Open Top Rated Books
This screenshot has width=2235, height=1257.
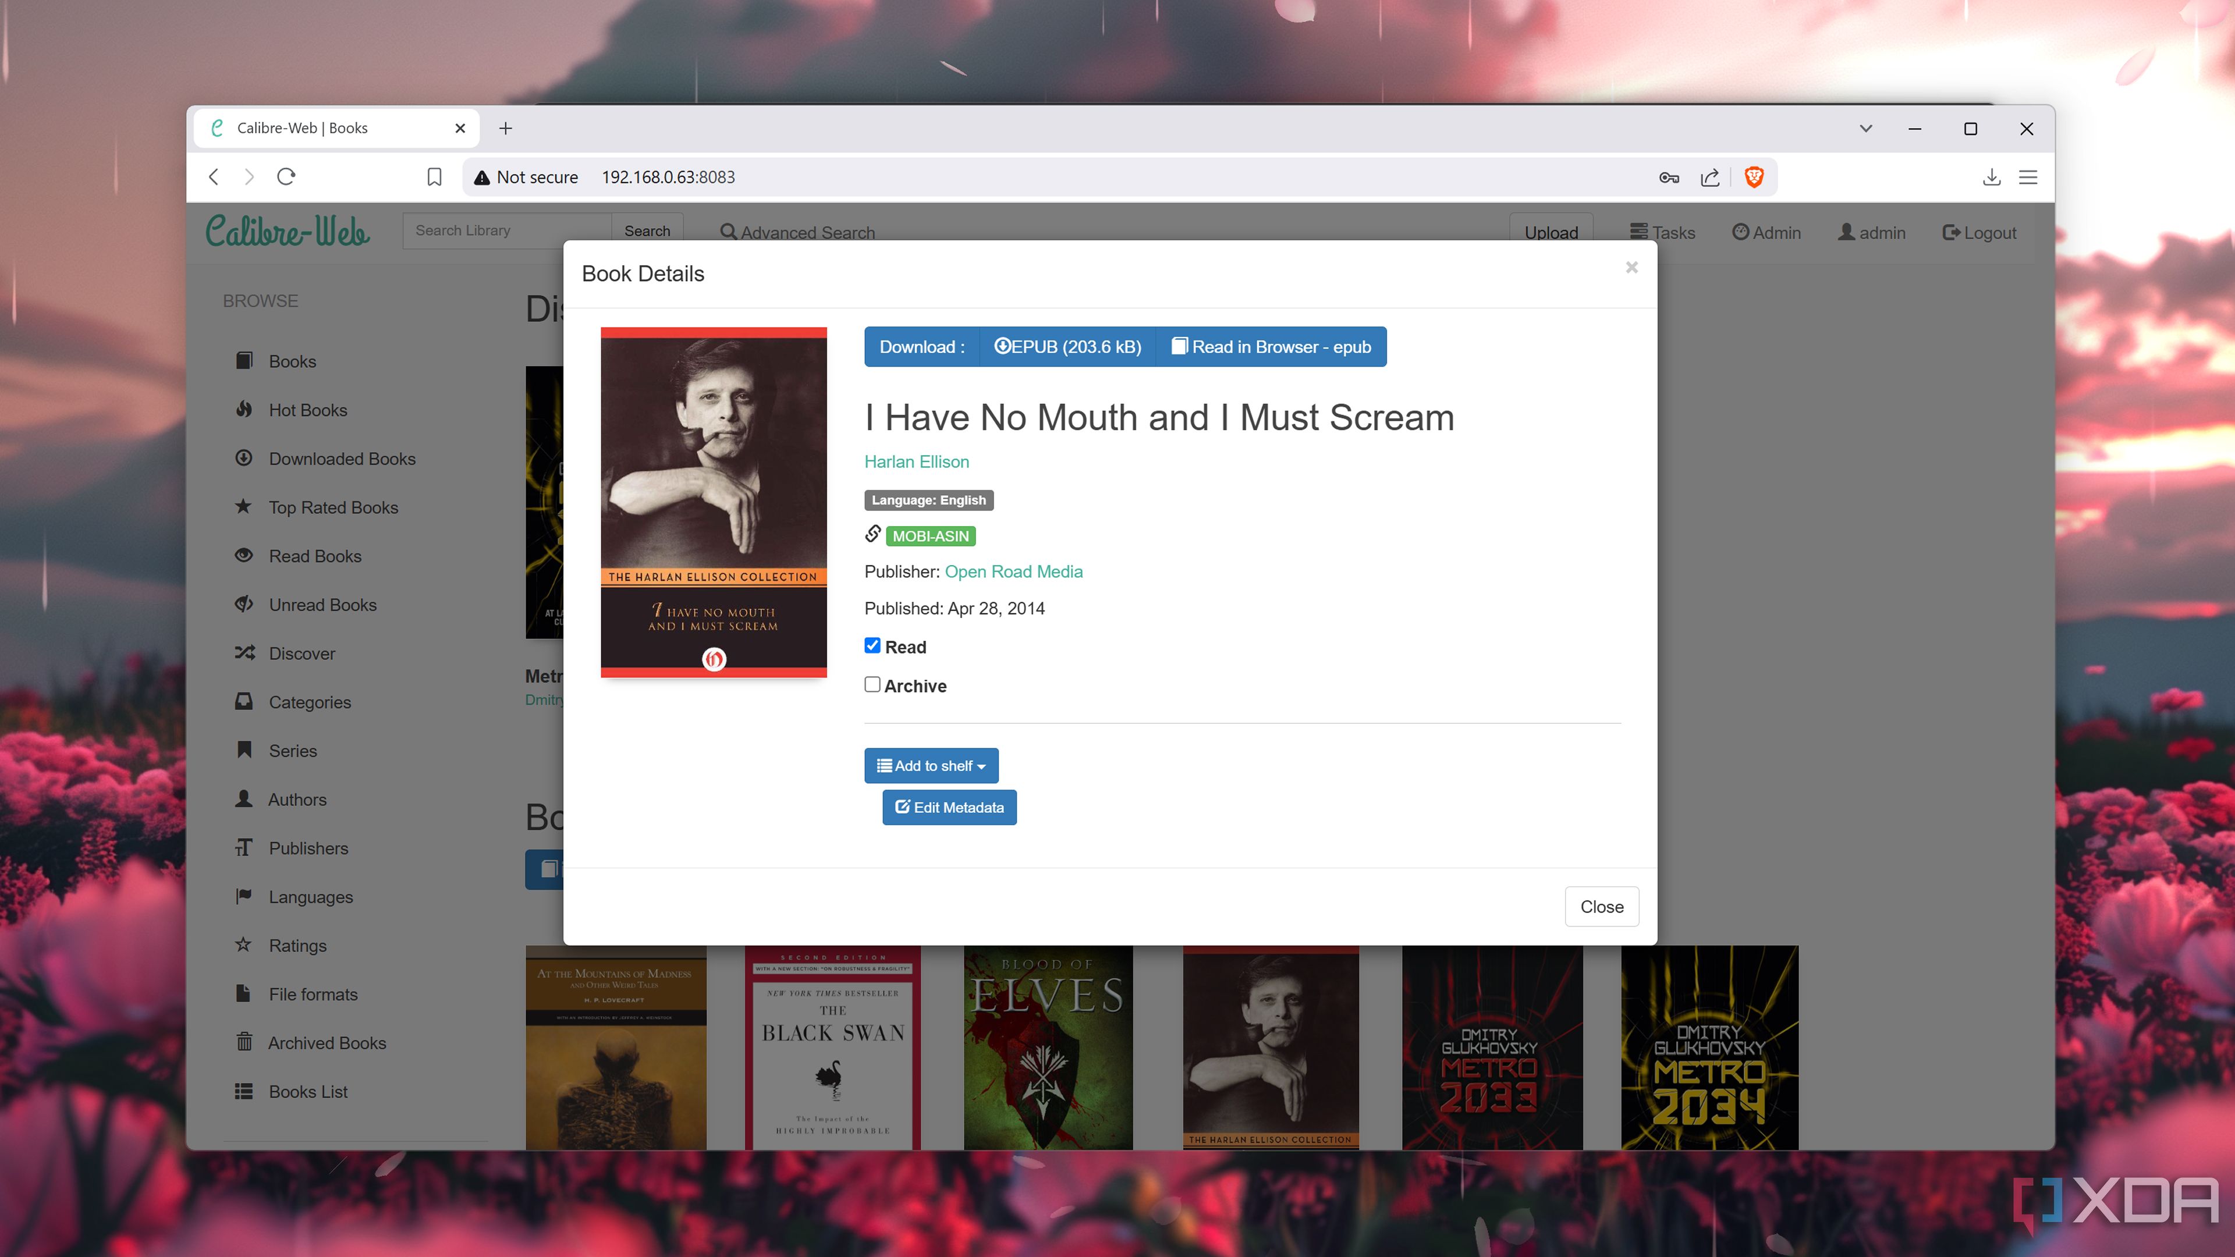tap(332, 507)
